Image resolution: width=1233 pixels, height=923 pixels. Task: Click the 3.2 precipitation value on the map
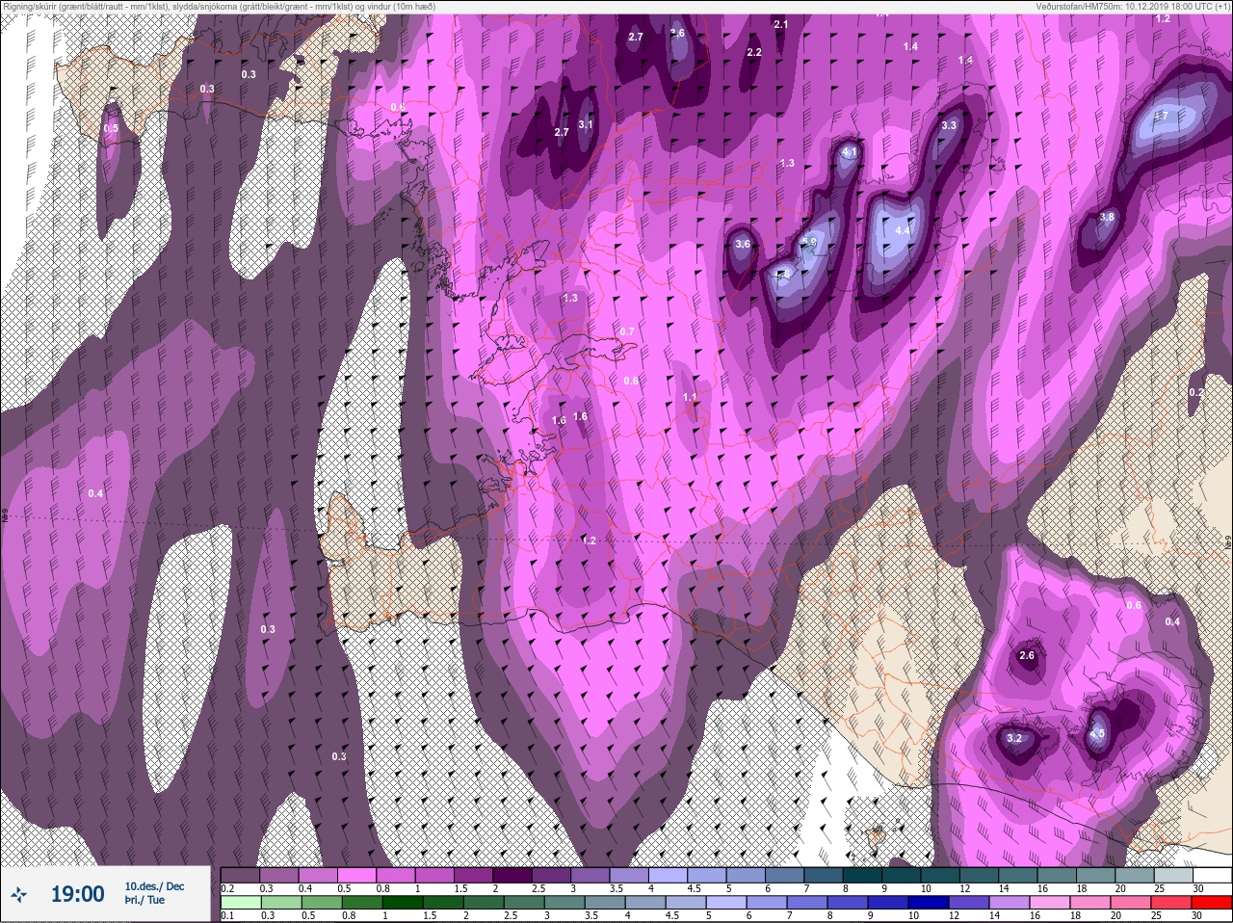pos(1013,739)
